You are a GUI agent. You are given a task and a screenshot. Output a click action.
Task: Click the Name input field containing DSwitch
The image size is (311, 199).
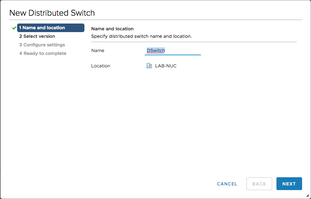[x=173, y=51]
